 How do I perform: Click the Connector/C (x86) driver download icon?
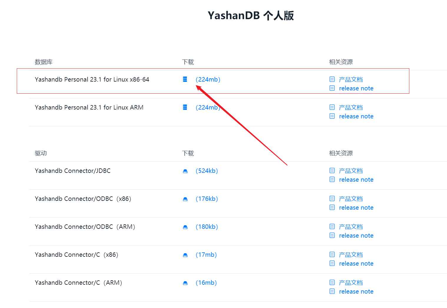(185, 255)
